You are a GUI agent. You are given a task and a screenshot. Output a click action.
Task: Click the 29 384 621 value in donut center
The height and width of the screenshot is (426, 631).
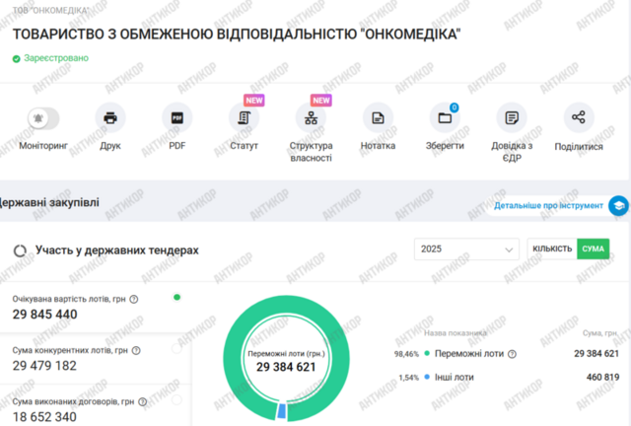click(286, 367)
